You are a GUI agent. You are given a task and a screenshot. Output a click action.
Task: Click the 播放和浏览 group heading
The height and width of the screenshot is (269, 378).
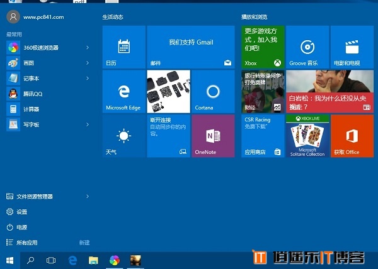coord(255,17)
